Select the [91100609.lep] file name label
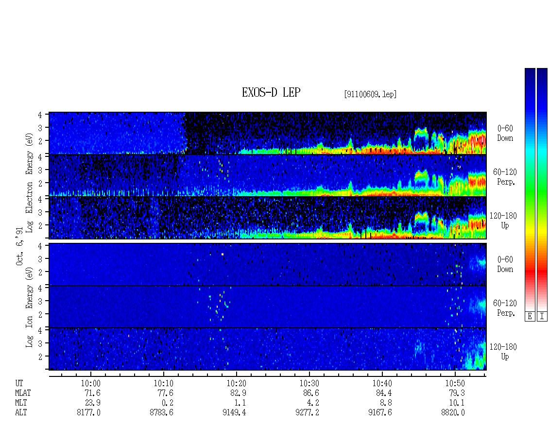This screenshot has height=425, width=549. [x=370, y=94]
